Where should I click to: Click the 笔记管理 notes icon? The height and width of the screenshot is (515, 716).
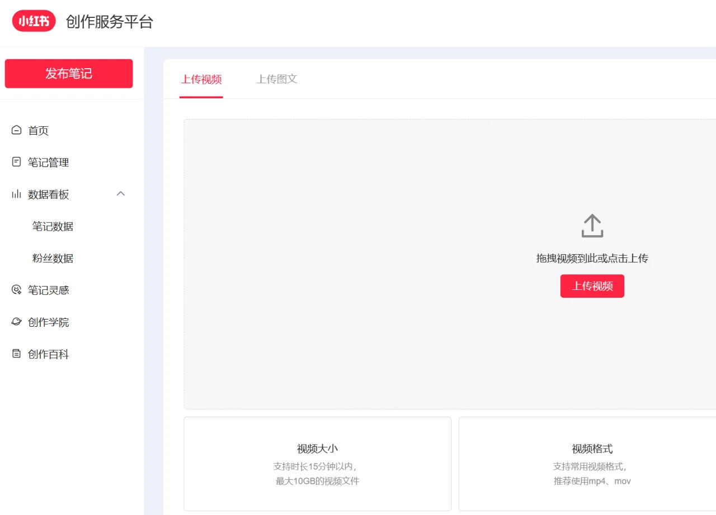tap(16, 162)
